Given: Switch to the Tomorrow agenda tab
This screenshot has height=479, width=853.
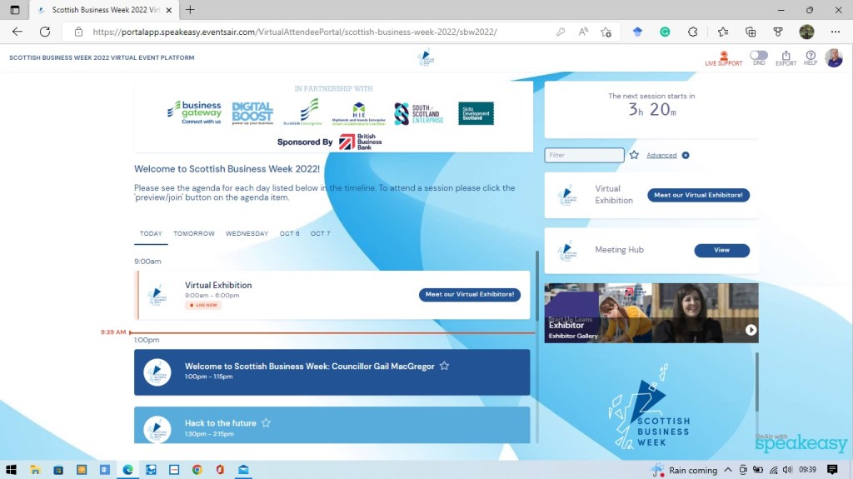Looking at the screenshot, I should [x=194, y=233].
